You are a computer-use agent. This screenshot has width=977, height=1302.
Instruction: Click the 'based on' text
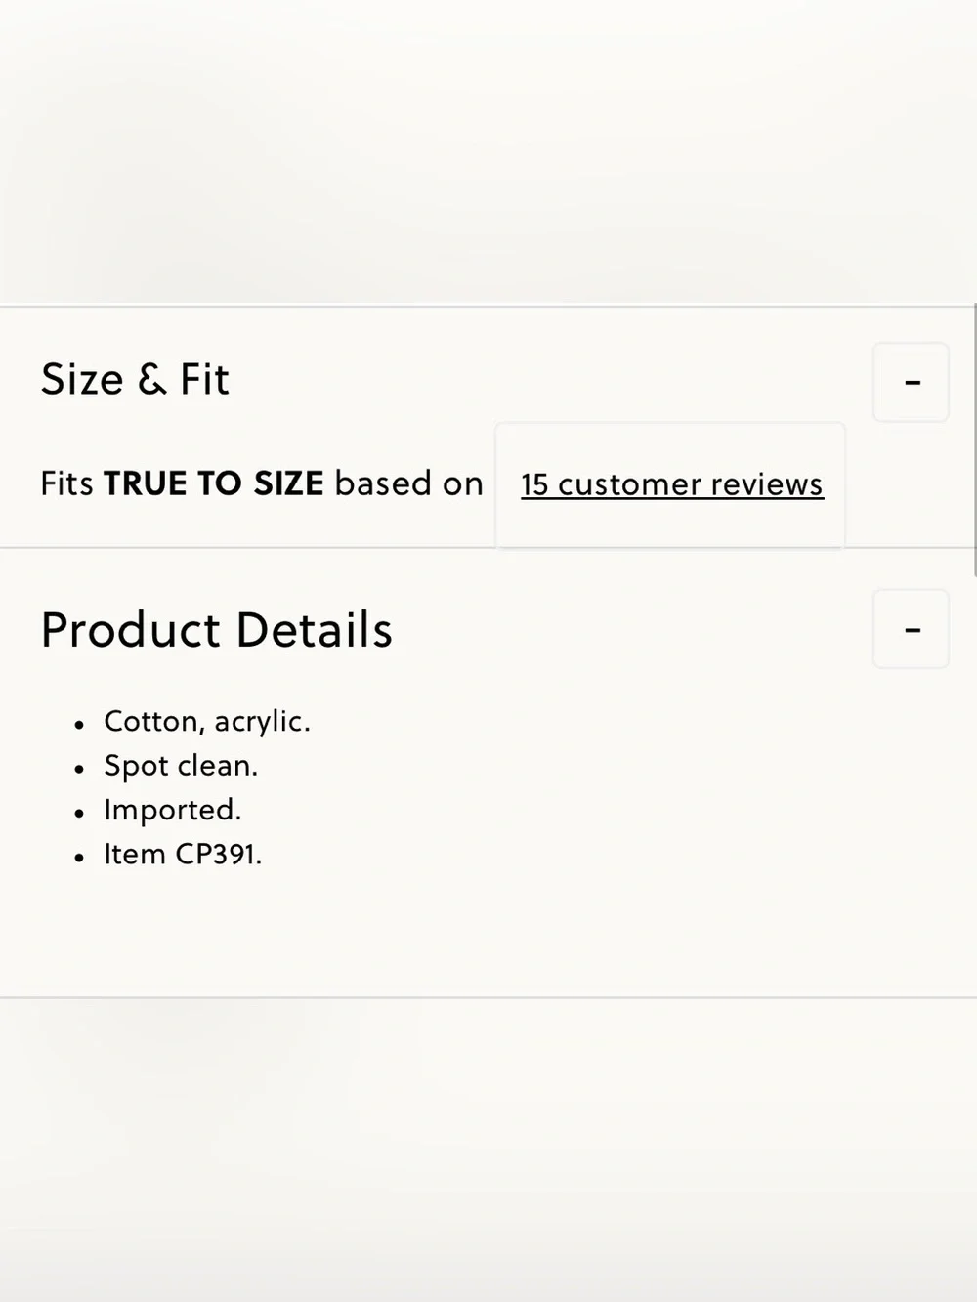tap(408, 483)
